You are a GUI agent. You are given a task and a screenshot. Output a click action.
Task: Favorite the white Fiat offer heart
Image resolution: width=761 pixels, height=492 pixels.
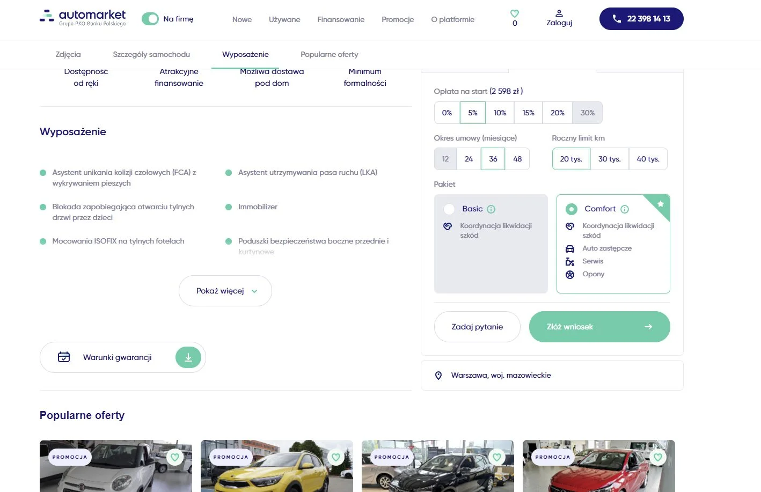175,458
